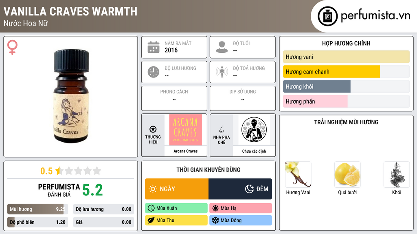Select the Quả bưởi grapefruit note image

(347, 174)
